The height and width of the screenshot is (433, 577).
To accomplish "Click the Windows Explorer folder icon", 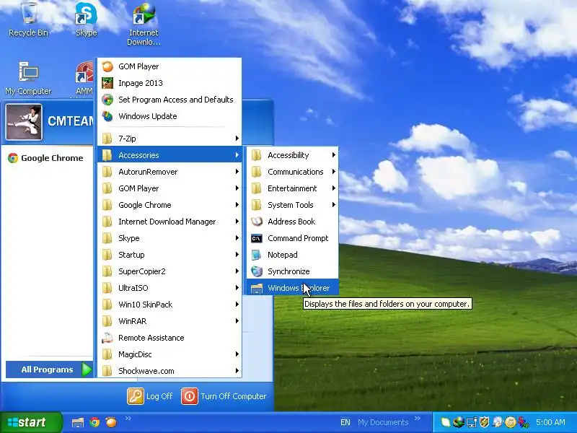I will (257, 288).
